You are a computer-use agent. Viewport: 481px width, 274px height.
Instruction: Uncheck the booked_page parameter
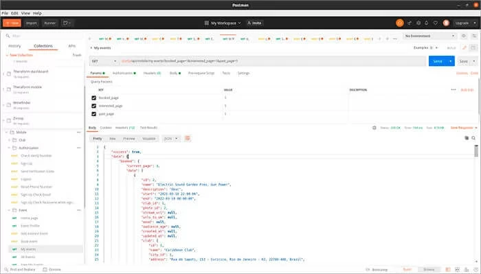pos(94,98)
